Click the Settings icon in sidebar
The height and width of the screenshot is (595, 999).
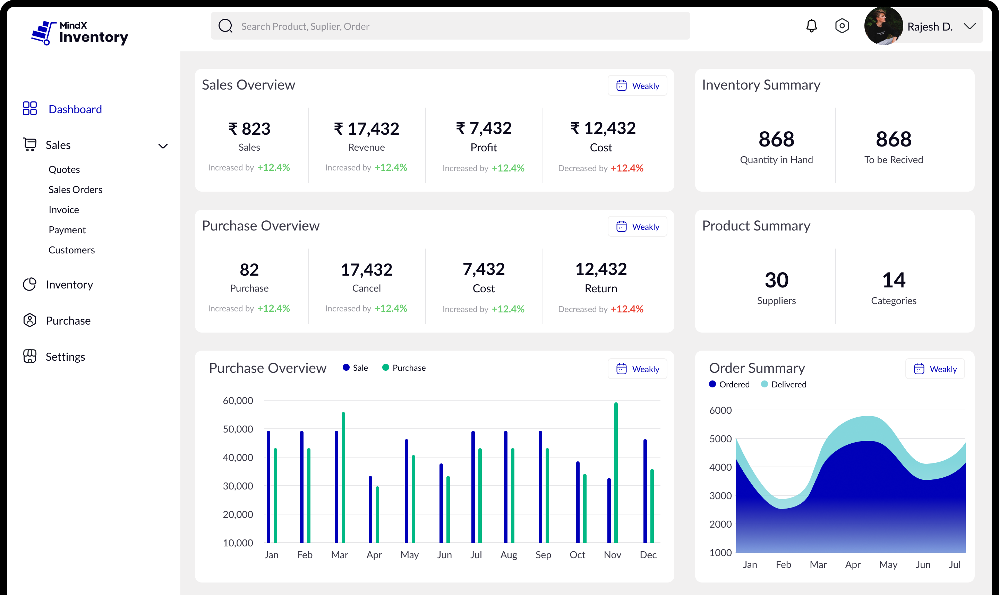(x=29, y=356)
